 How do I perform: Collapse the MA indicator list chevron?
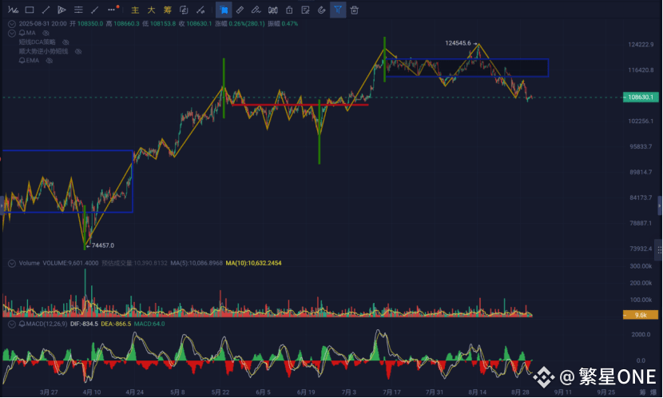pos(12,33)
